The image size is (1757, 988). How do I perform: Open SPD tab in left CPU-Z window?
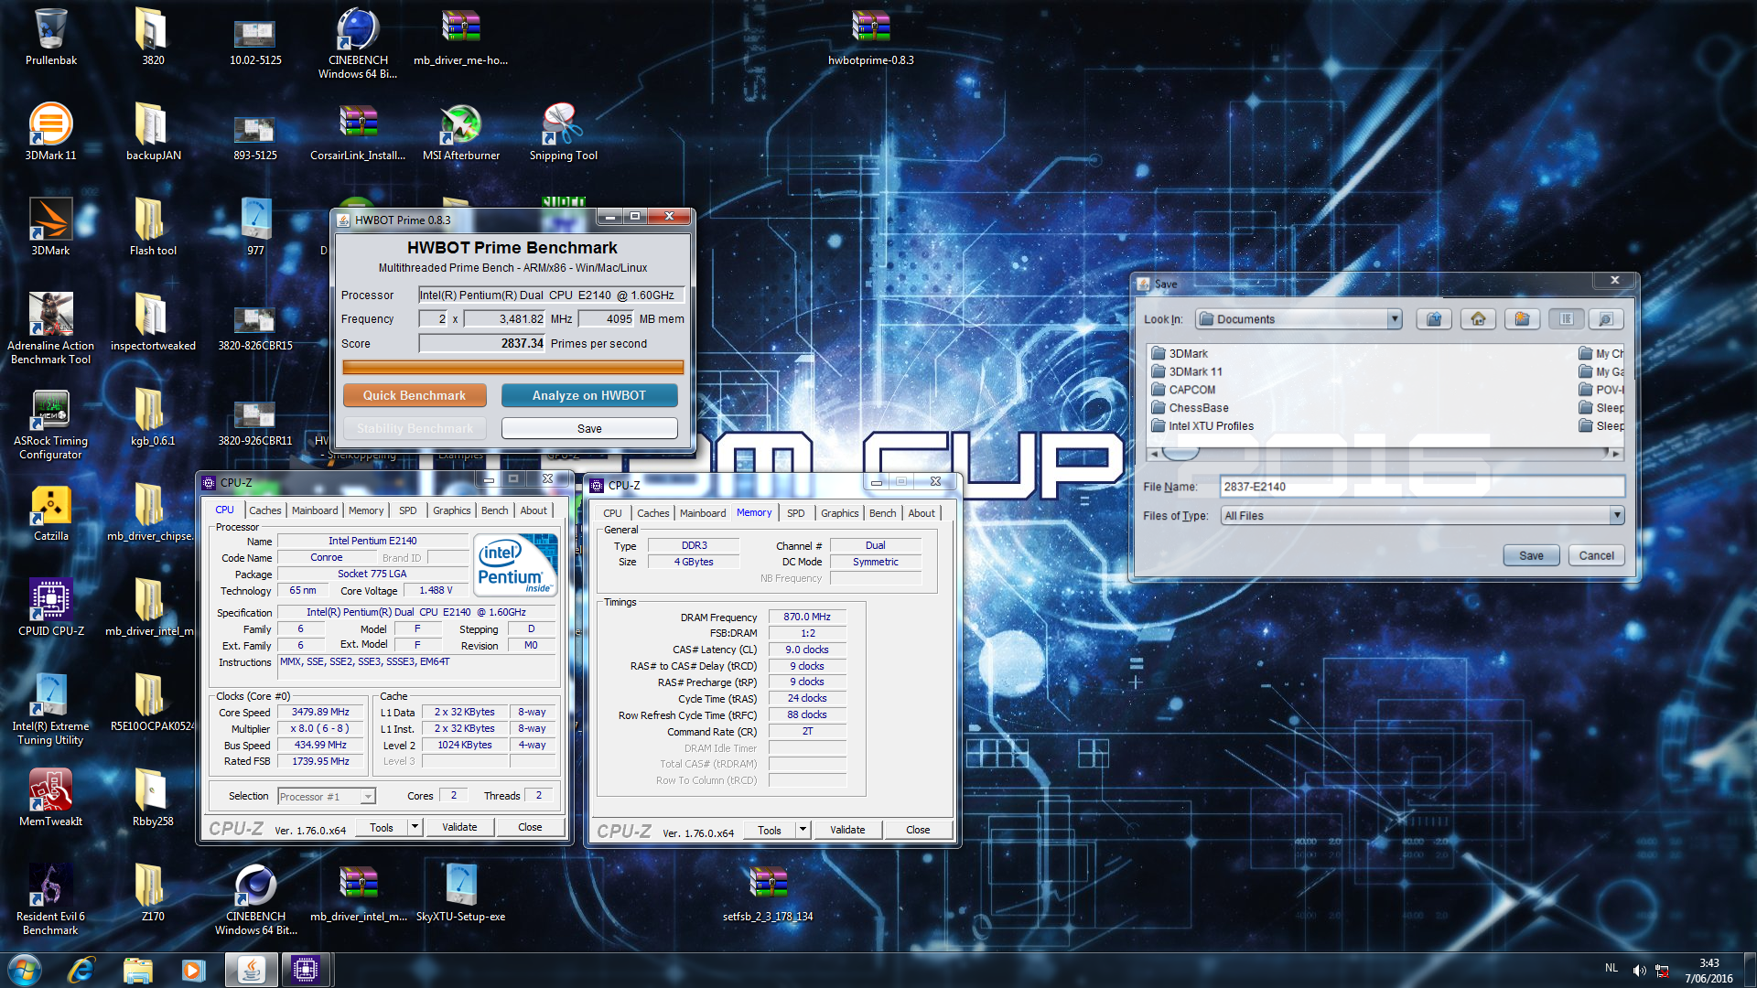(x=407, y=510)
